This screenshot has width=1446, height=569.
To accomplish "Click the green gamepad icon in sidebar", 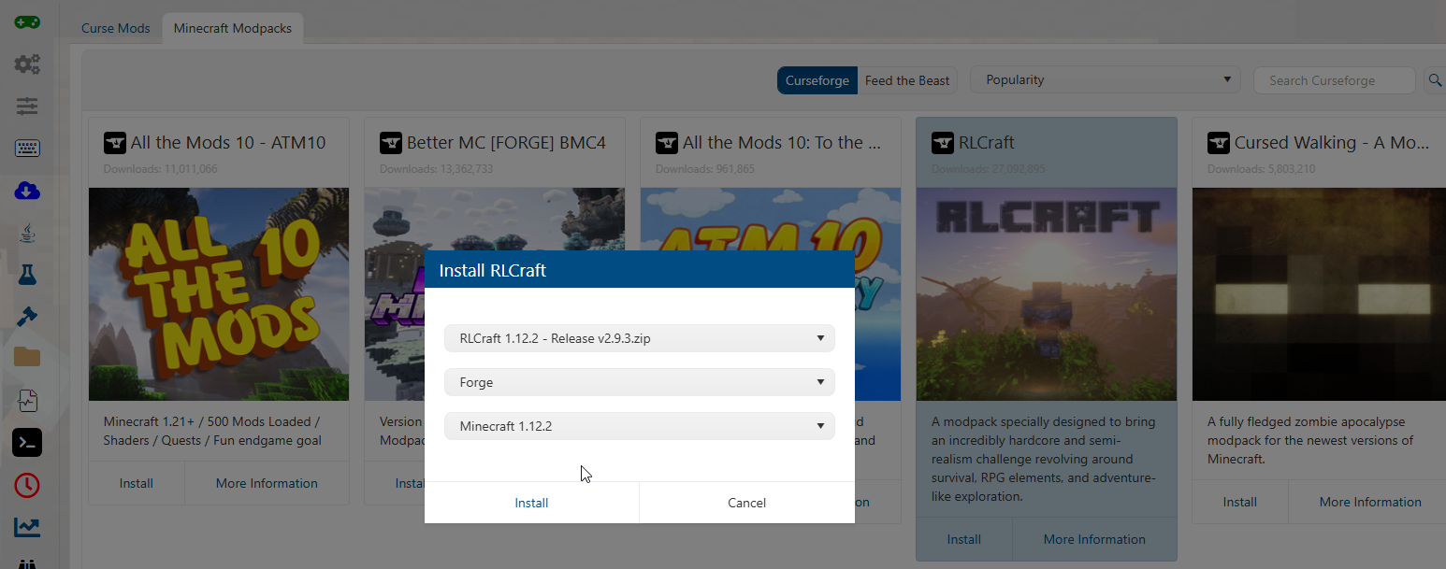I will [x=27, y=21].
